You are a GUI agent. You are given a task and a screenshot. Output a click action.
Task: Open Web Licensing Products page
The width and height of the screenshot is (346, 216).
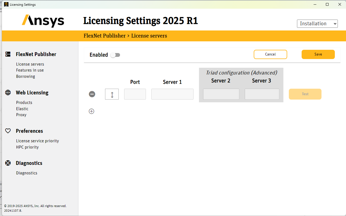24,103
